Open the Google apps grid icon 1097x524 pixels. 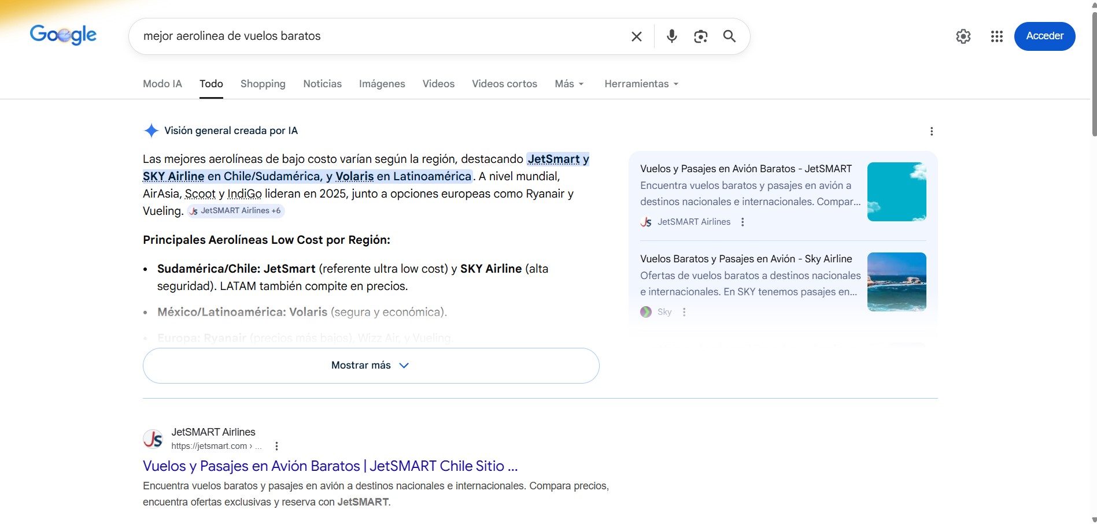pyautogui.click(x=996, y=36)
